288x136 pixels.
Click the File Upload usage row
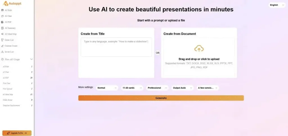click(x=17, y=89)
